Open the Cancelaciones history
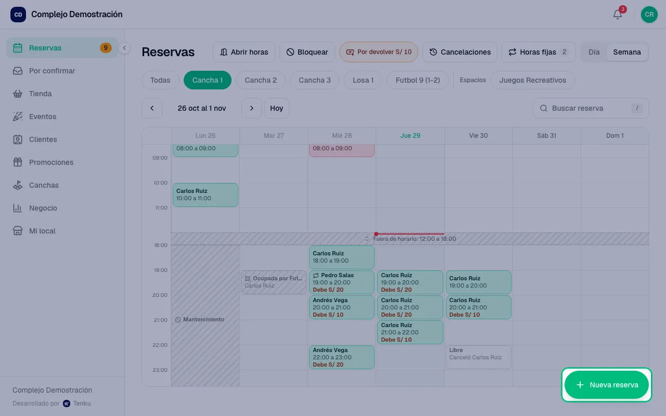 [x=460, y=52]
